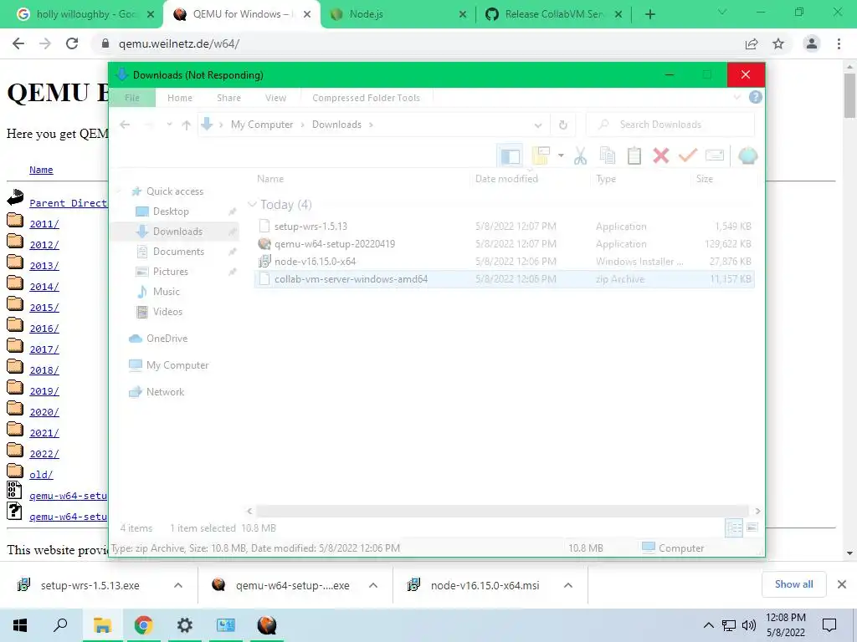The height and width of the screenshot is (642, 857).
Task: Open the recent locations dropdown arrow
Action: [x=169, y=125]
